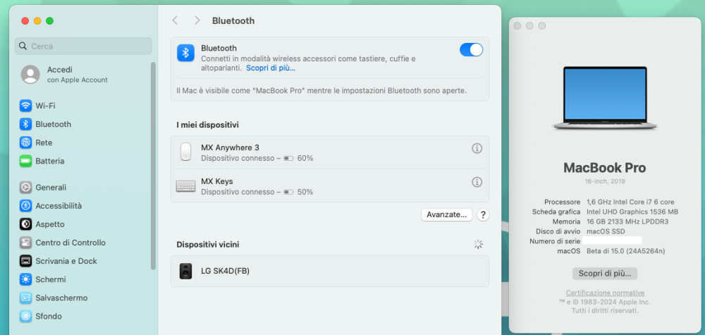Click Intel UHD Graphics 1536 MB text
Viewport: 705px width, 335px height.
point(632,212)
